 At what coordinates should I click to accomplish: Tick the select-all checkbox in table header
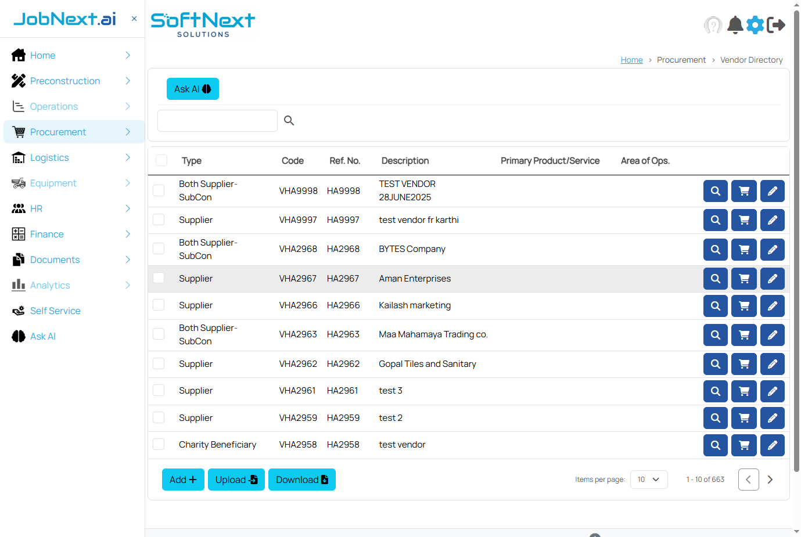pyautogui.click(x=161, y=160)
